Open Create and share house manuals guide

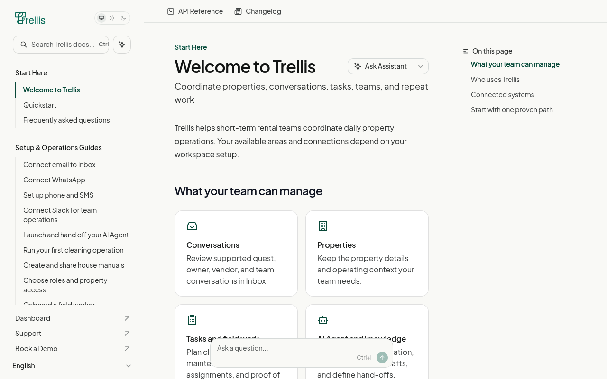(74, 265)
